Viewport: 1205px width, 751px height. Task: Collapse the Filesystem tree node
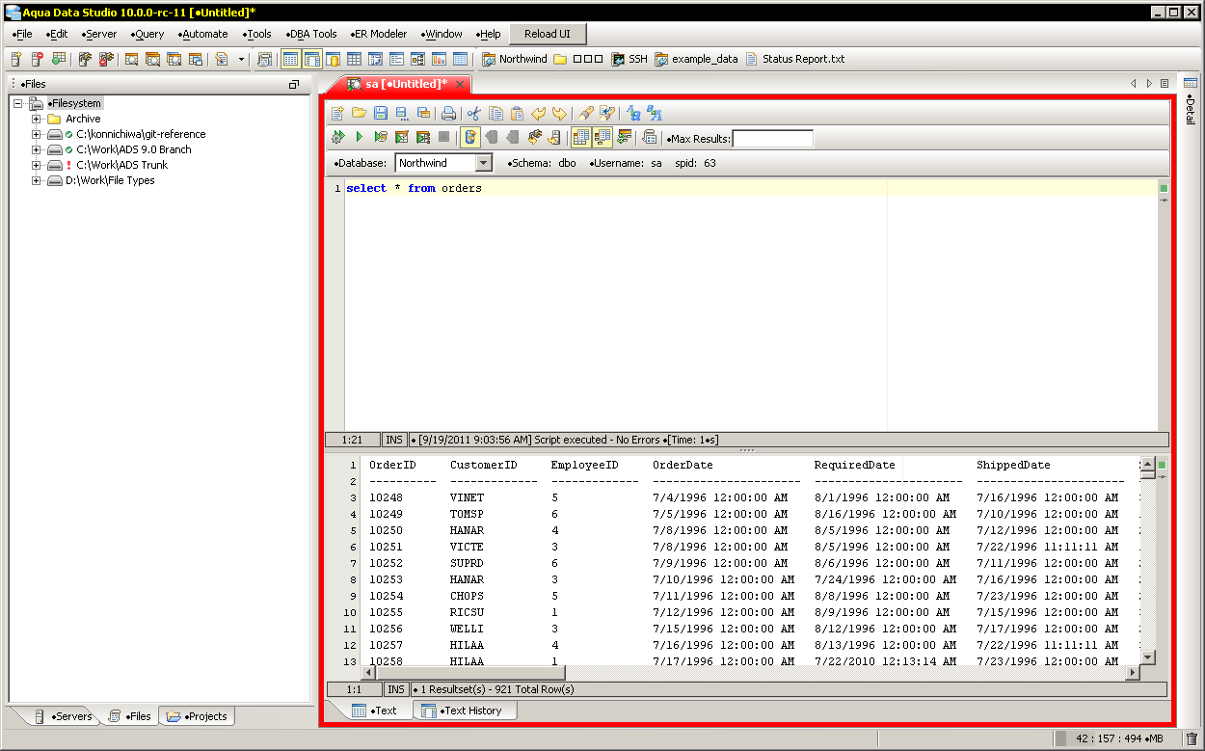[x=18, y=103]
